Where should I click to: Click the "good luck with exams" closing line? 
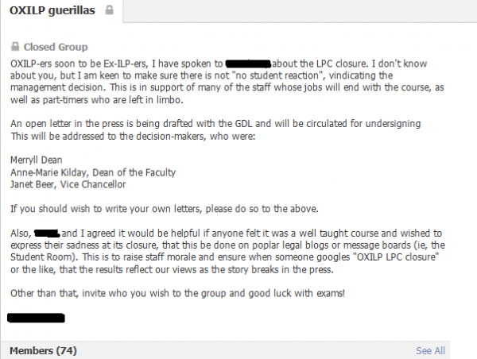click(177, 293)
